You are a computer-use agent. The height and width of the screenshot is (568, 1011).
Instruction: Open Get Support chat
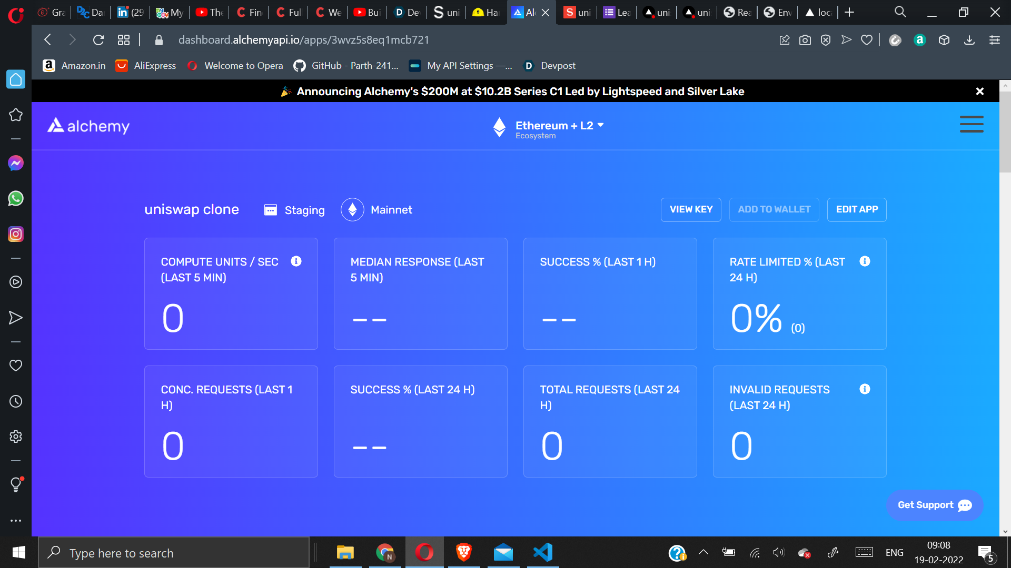coord(934,505)
